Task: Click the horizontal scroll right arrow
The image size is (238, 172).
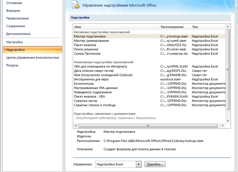Action: click(223, 126)
